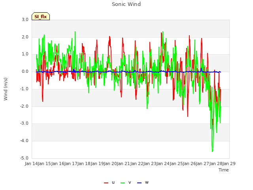The width and height of the screenshot is (253, 190).
Task: Click the -5.0 y-axis tick label
Action: [x=25, y=158]
